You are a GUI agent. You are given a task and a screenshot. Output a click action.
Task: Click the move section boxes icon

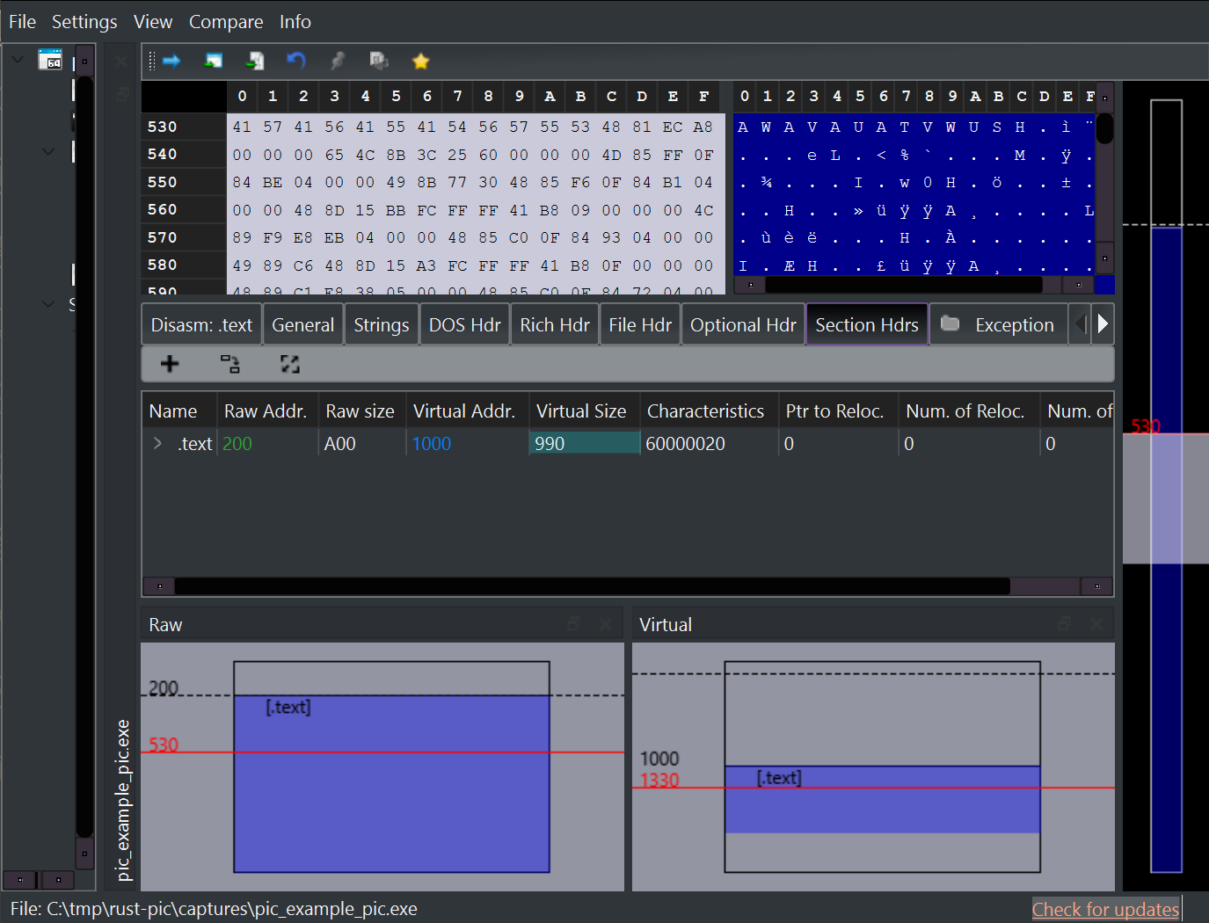pyautogui.click(x=230, y=364)
